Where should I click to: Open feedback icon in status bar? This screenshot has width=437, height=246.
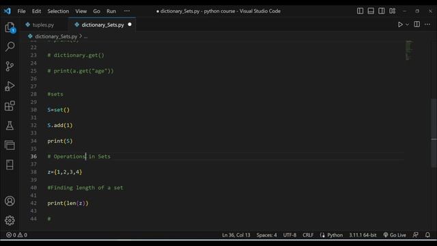point(416,235)
